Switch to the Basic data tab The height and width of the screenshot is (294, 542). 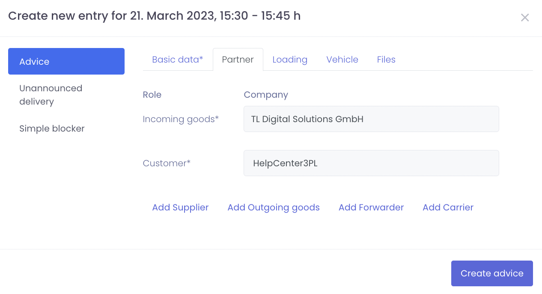tap(177, 60)
